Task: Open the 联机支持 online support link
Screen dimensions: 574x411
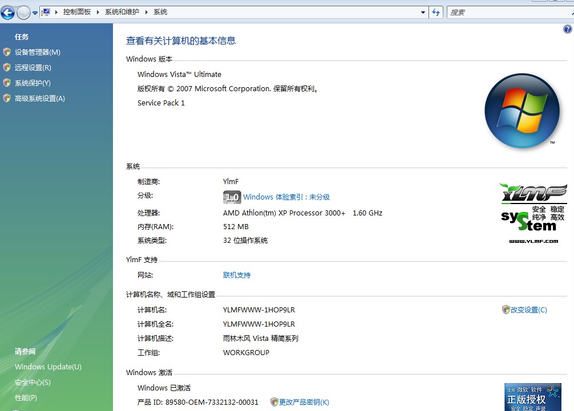Action: coord(236,275)
